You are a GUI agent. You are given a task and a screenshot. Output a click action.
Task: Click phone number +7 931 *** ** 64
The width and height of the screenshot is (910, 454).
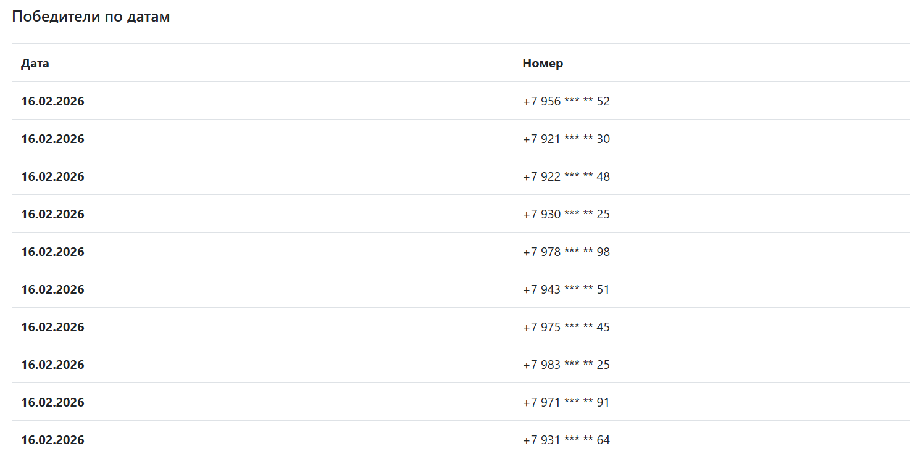[566, 440]
